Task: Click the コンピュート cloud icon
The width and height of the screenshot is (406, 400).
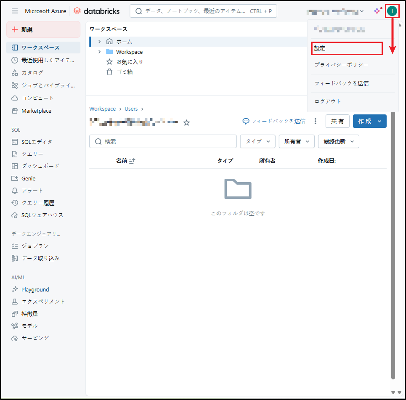Action: pyautogui.click(x=15, y=98)
